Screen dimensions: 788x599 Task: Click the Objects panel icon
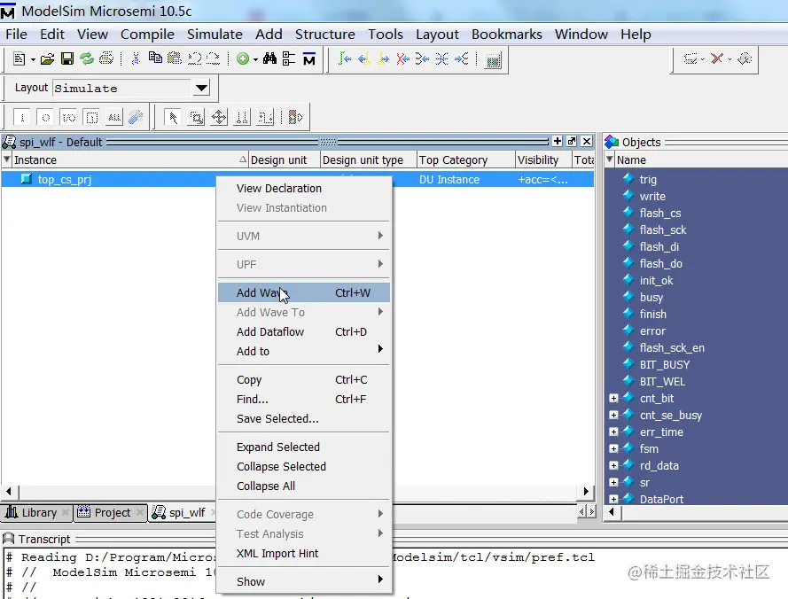coord(612,142)
